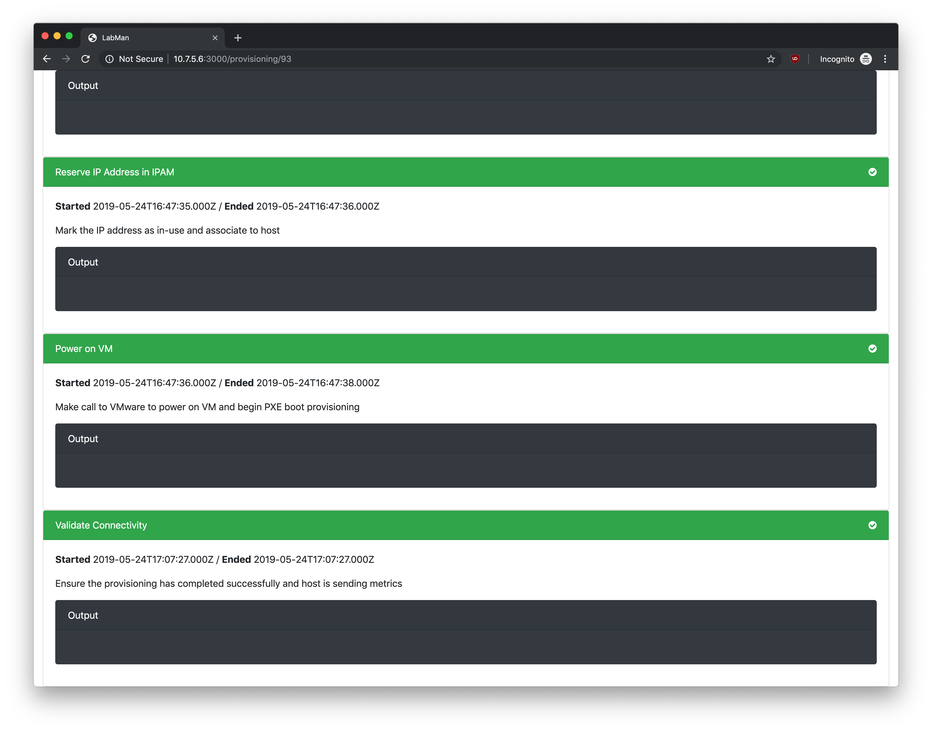This screenshot has height=731, width=932.
Task: Click checkmark on Reserve IP Address step
Action: click(872, 172)
